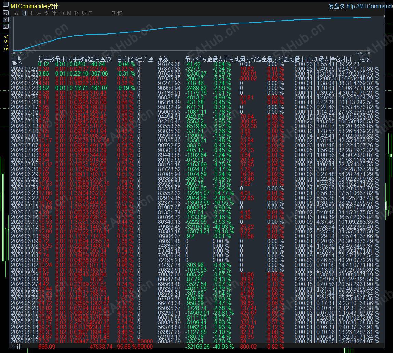Click the 胜率 win rate column header
The height and width of the screenshot is (353, 393).
click(365, 59)
